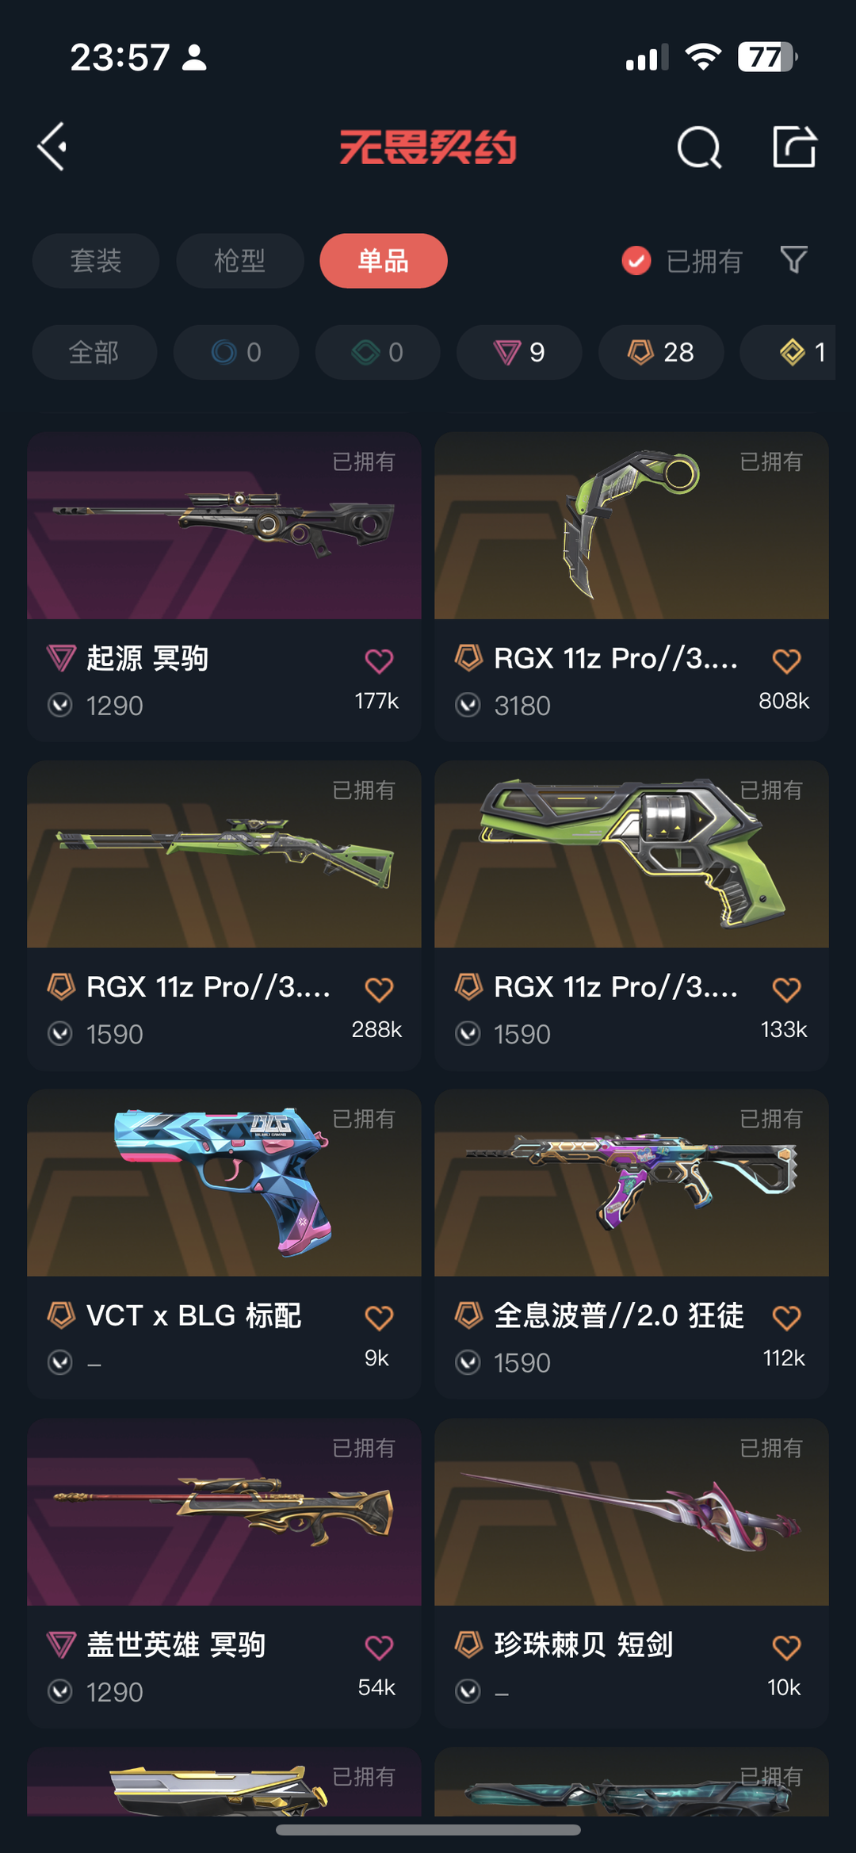The image size is (856, 1853).
Task: Tap the share icon at top right
Action: click(x=794, y=147)
